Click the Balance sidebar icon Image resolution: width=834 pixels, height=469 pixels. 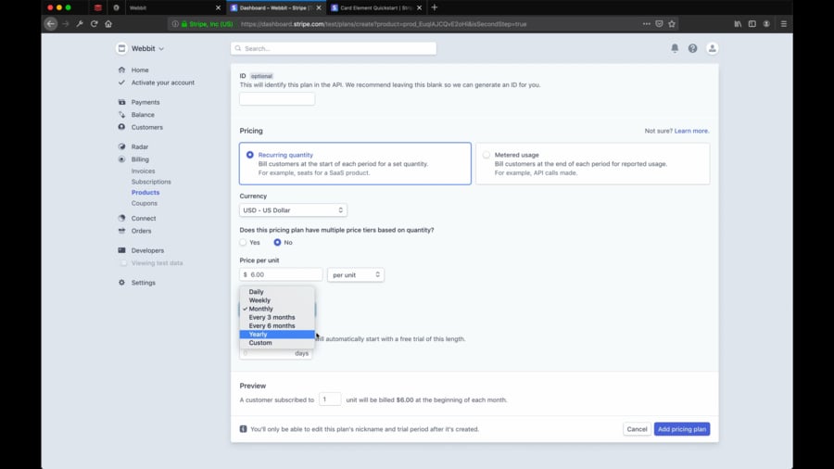(121, 114)
